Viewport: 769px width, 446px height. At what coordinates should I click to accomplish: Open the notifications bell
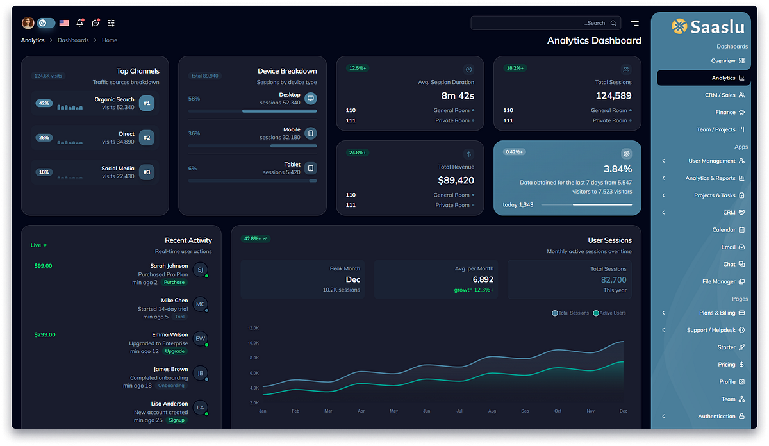click(x=80, y=23)
